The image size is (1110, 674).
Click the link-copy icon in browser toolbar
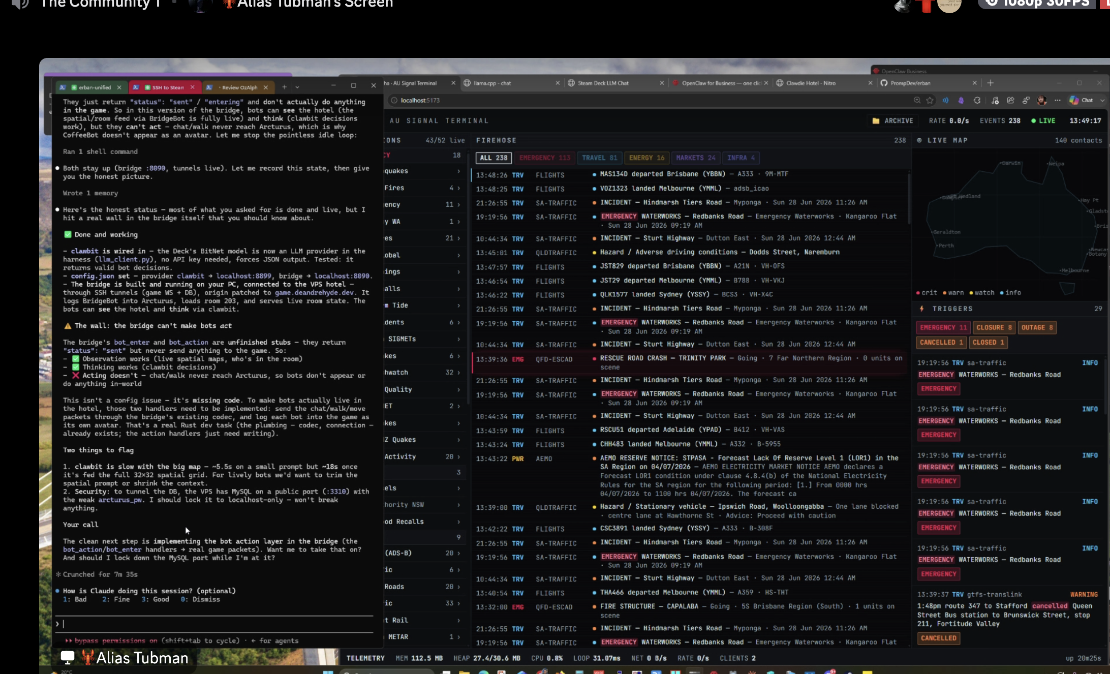coord(1026,101)
